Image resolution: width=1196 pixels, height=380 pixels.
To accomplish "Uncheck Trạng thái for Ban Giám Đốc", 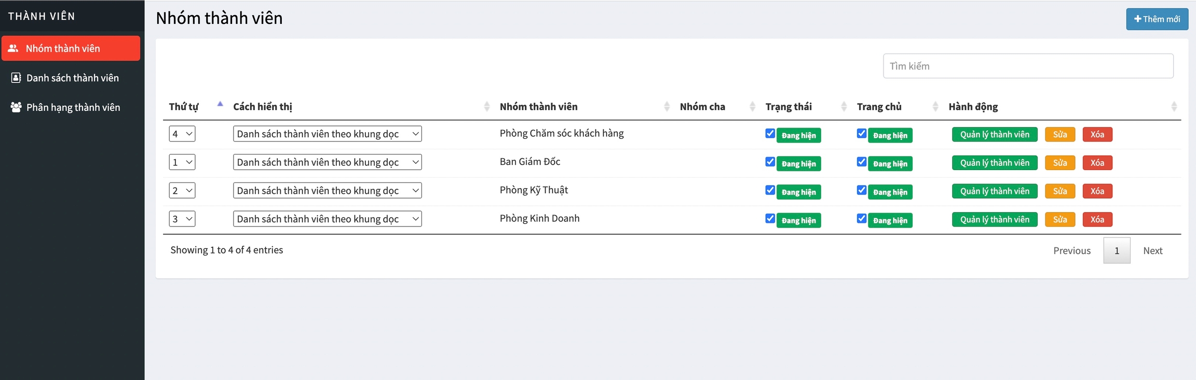I will pyautogui.click(x=770, y=162).
